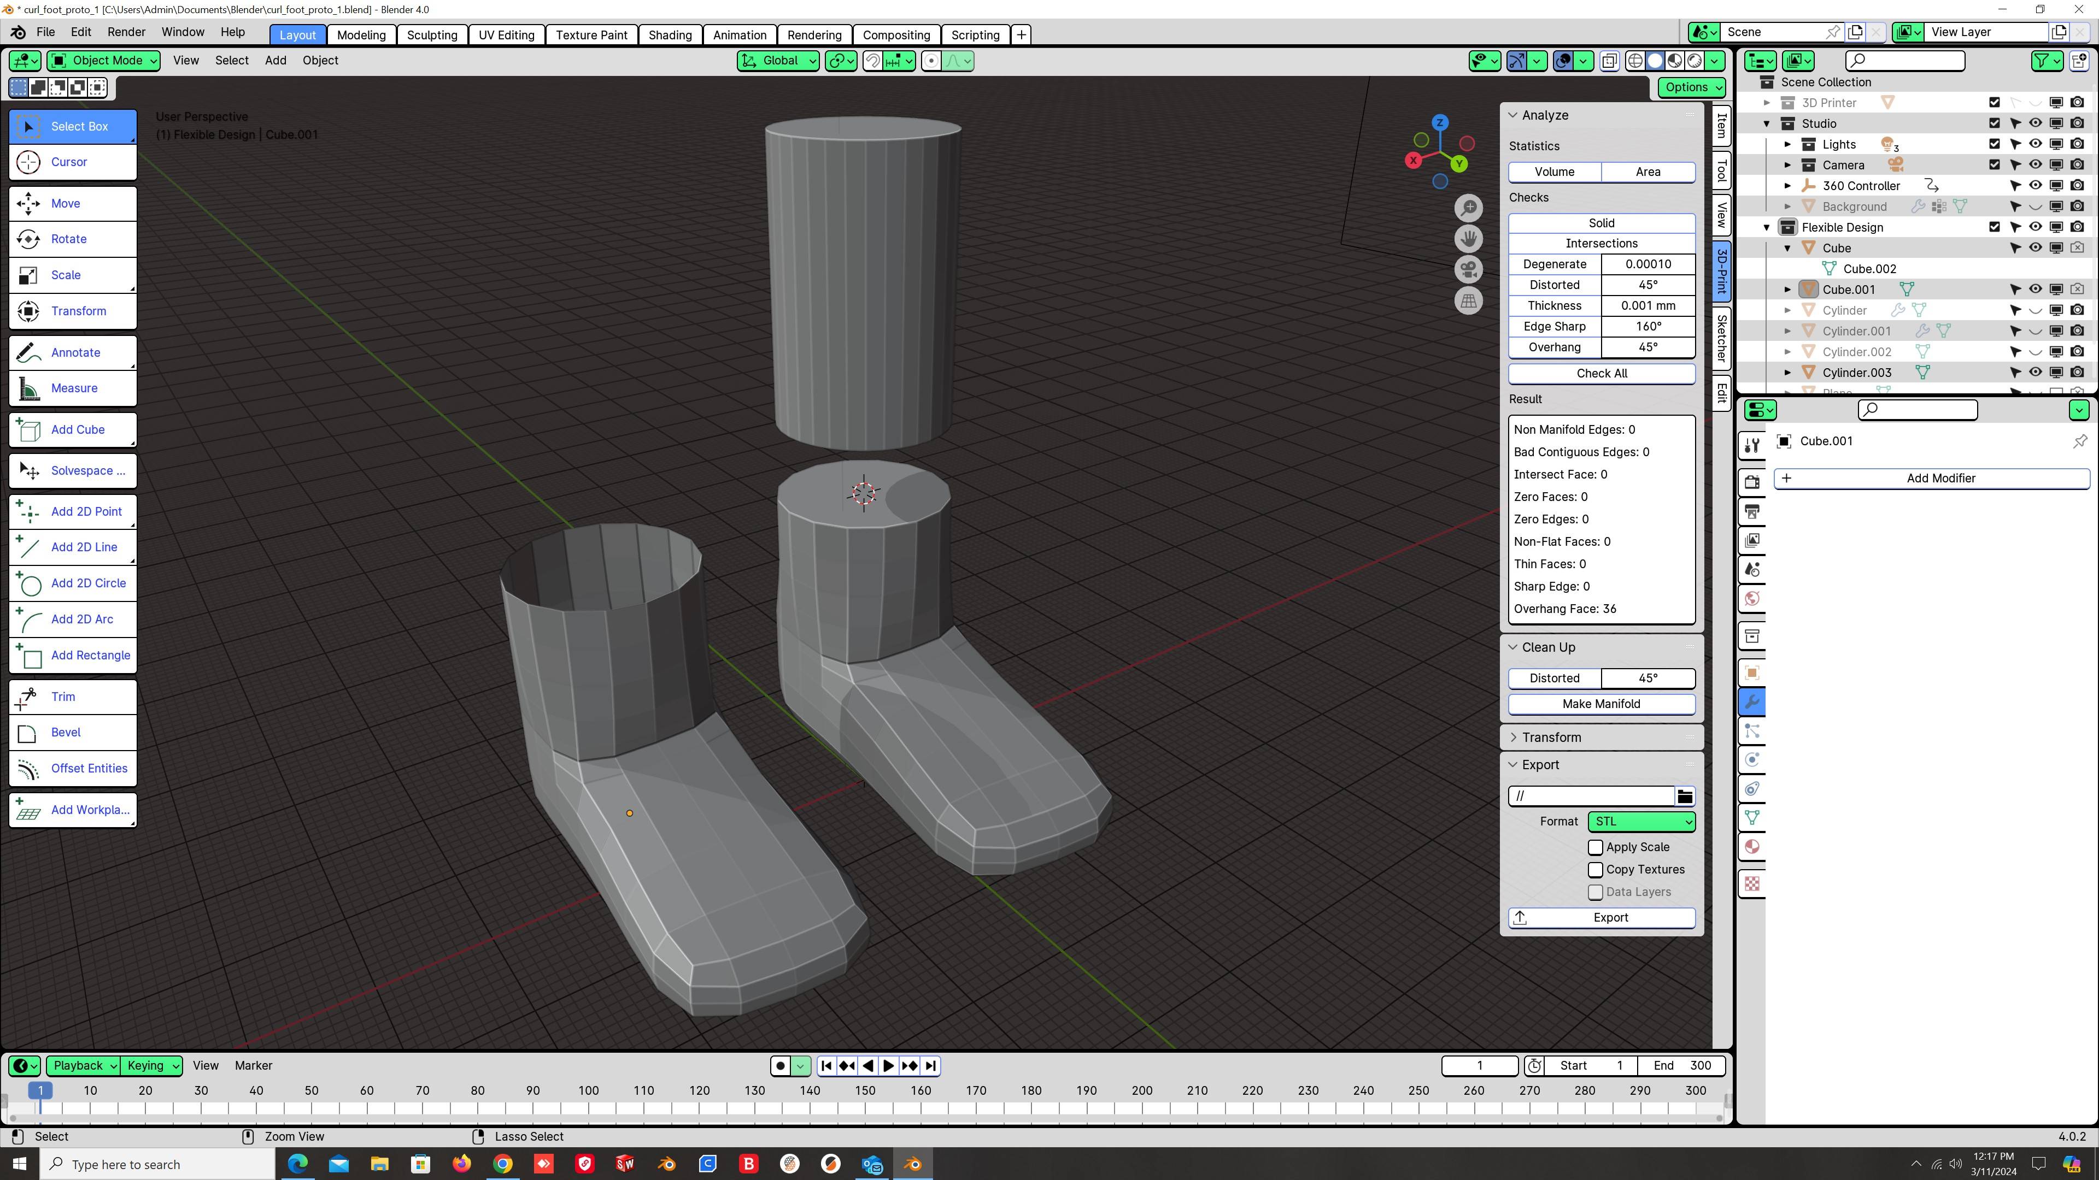Click the Area button in Statistics

1648,172
